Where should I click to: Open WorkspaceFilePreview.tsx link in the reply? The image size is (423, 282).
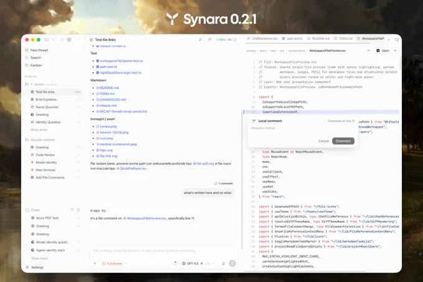(144, 219)
